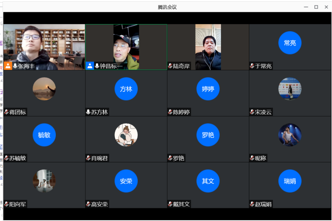Click the blue user icon beside 钟昌标
The width and height of the screenshot is (332, 221).
tap(90, 66)
